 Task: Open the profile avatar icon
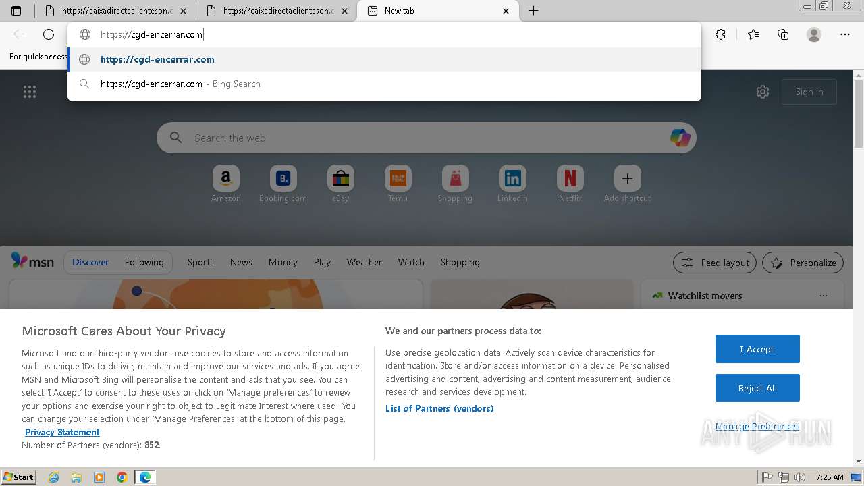(814, 34)
